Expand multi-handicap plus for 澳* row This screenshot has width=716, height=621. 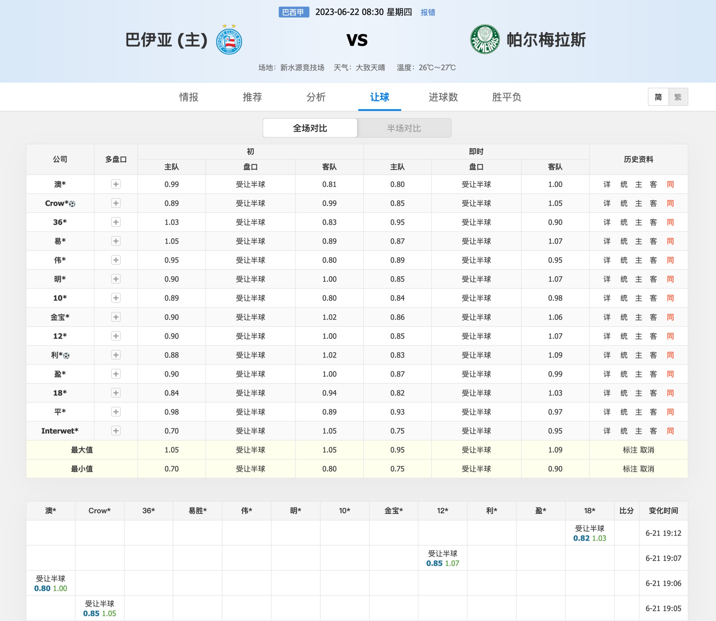point(116,184)
